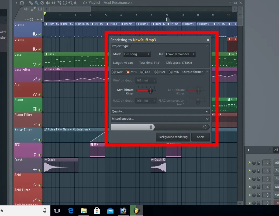This screenshot has height=216, width=279.
Task: Click the FL Studio taskbar icon
Action: click(136, 211)
